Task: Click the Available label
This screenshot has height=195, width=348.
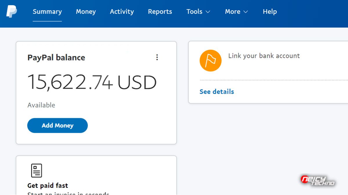Action: 41,105
